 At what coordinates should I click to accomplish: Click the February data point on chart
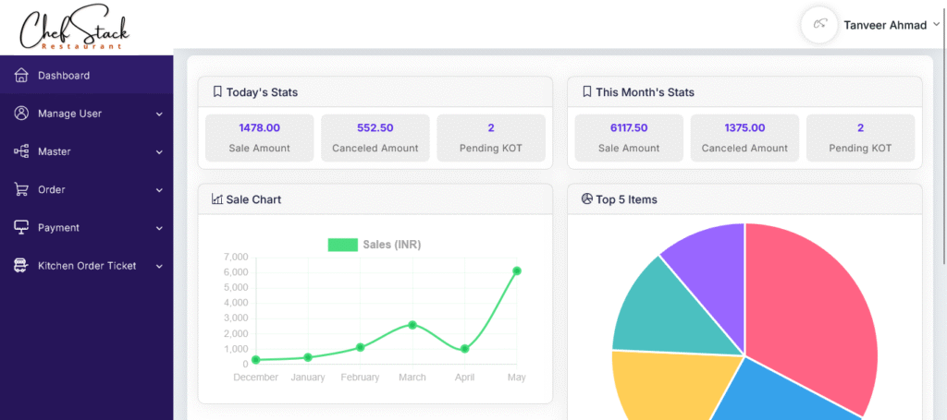tap(360, 347)
